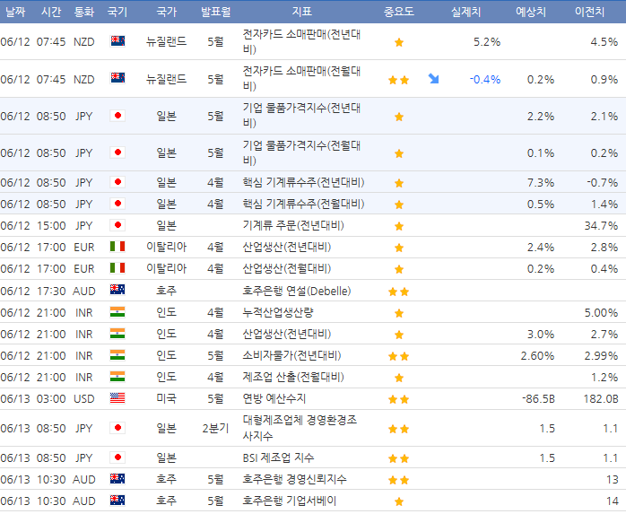Click the Australia flag in the 호주은행 경영신뢰지수 row
Image resolution: width=626 pixels, height=514 pixels.
(x=117, y=479)
